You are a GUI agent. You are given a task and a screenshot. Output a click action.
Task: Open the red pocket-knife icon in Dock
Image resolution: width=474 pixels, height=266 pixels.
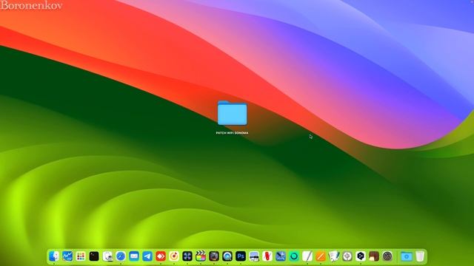(x=267, y=256)
